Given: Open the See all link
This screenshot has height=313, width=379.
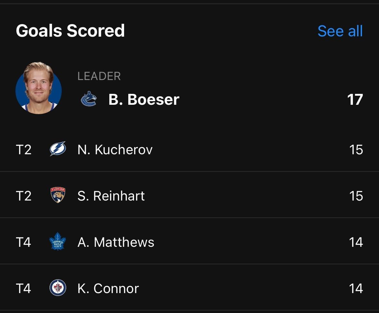Looking at the screenshot, I should click(339, 31).
